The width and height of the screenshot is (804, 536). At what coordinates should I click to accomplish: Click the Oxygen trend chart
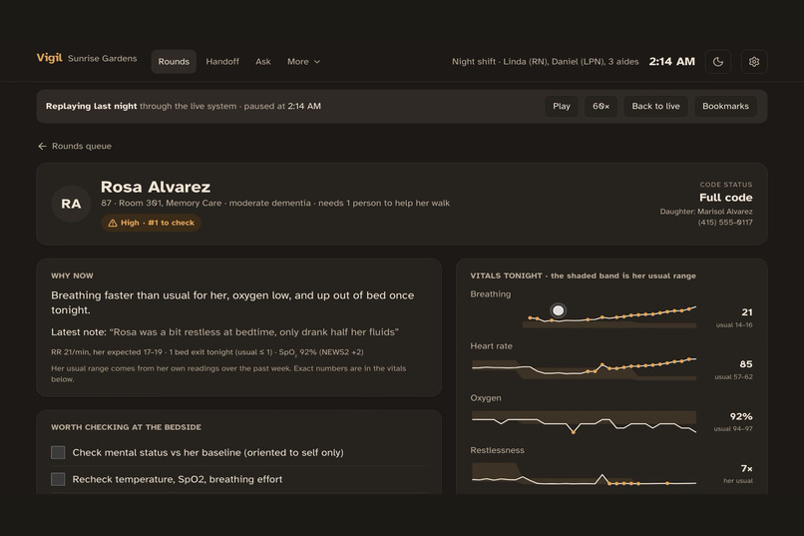pos(584,421)
